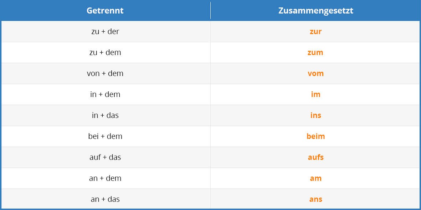Viewport: 421px width, 210px height.
Task: Select the orange 'zur' cell
Action: [315, 32]
